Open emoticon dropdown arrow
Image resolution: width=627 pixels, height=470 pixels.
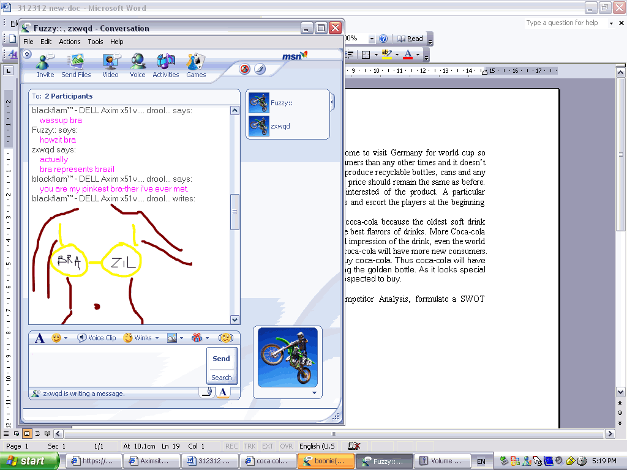[x=66, y=338]
